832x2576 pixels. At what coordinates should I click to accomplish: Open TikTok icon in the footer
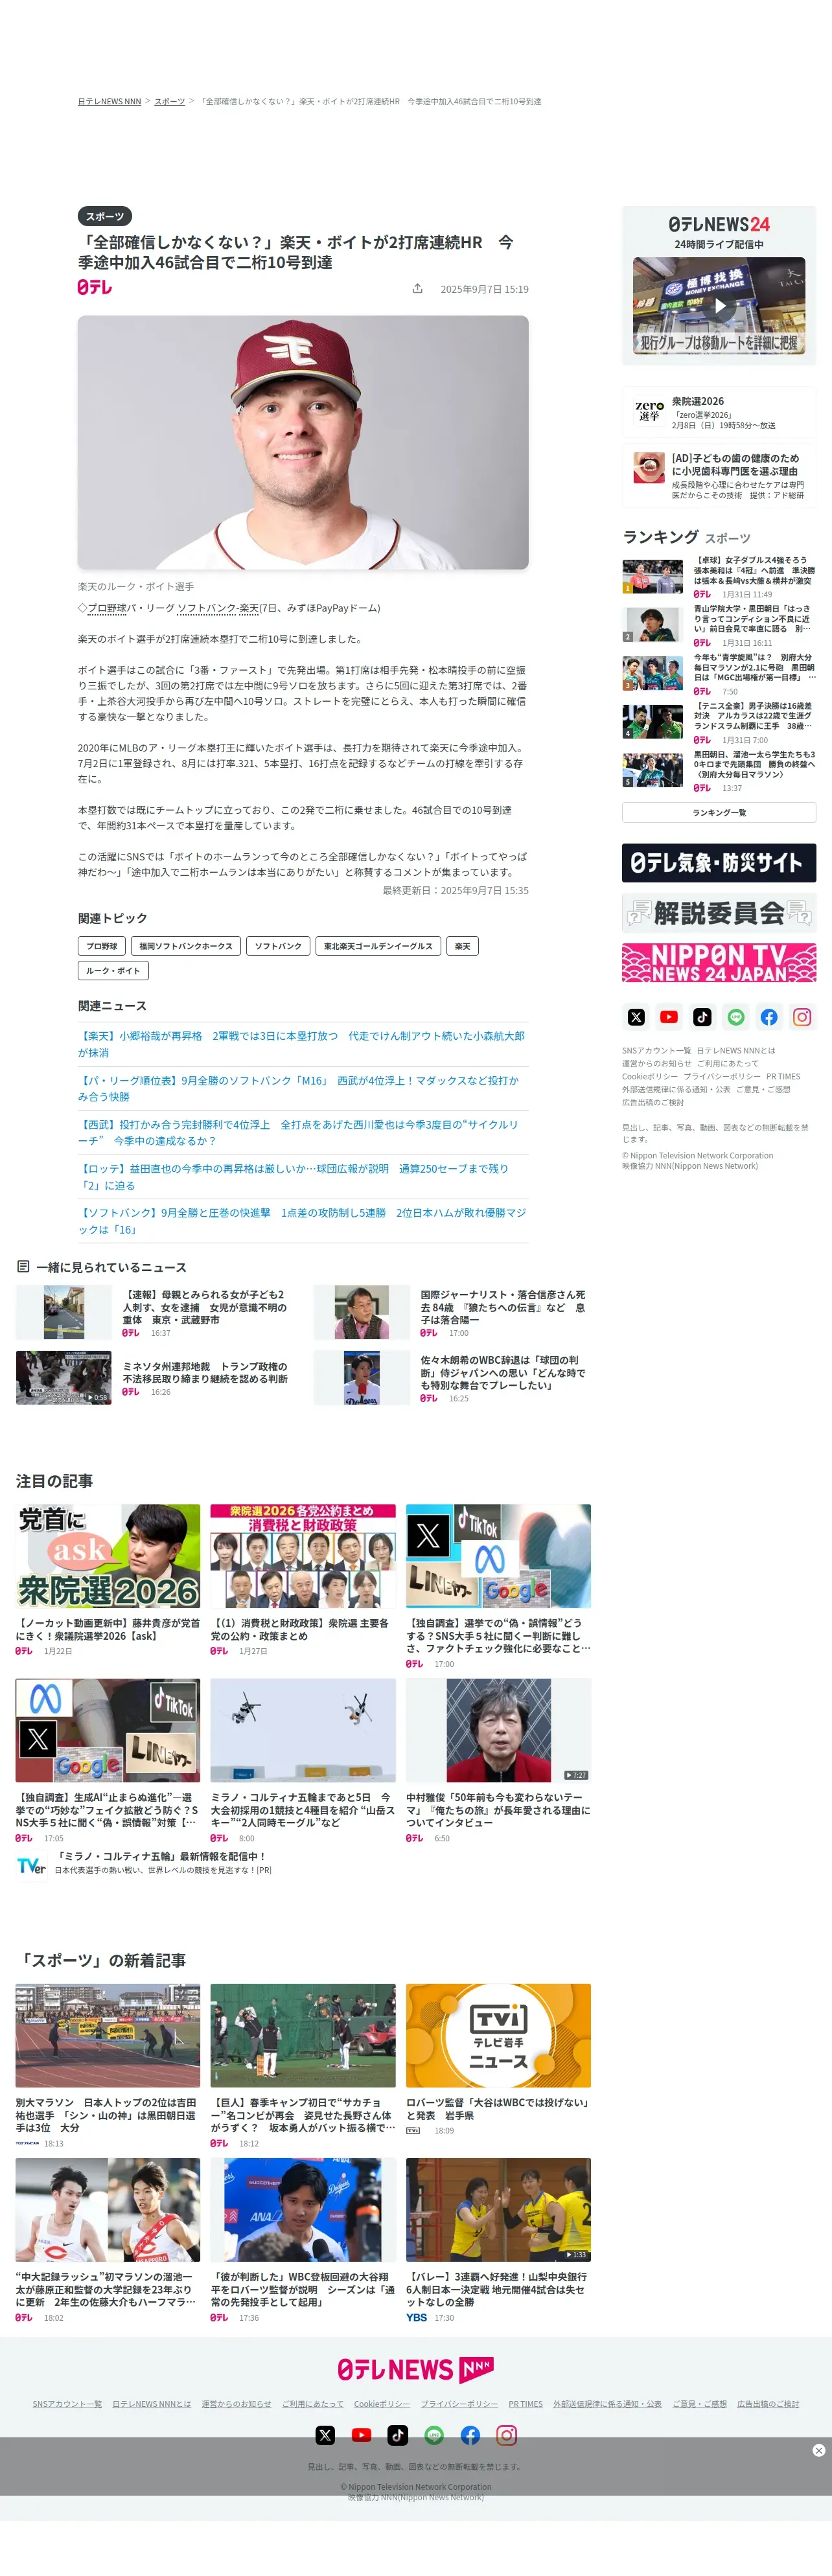pyautogui.click(x=398, y=2435)
